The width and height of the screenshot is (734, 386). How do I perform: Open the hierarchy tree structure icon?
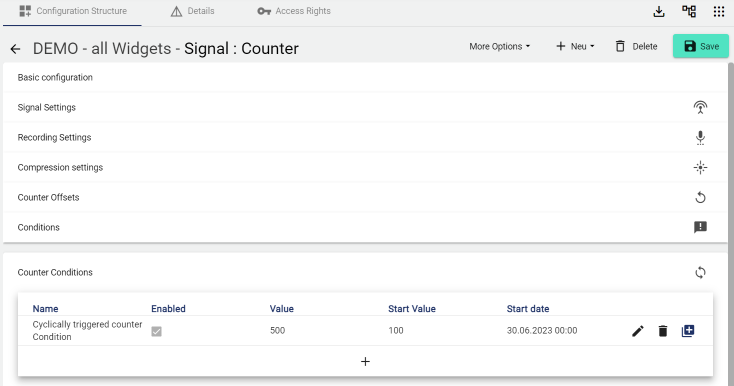[x=689, y=11]
